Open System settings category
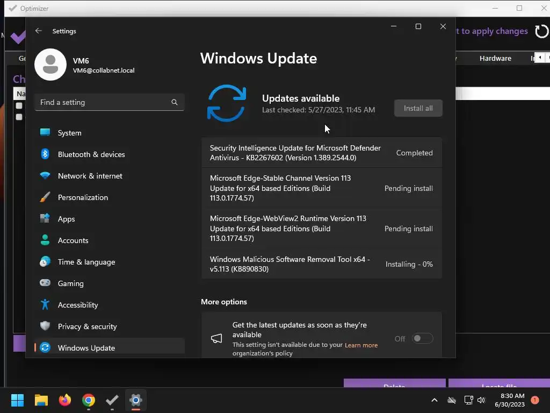The image size is (550, 413). point(110,133)
